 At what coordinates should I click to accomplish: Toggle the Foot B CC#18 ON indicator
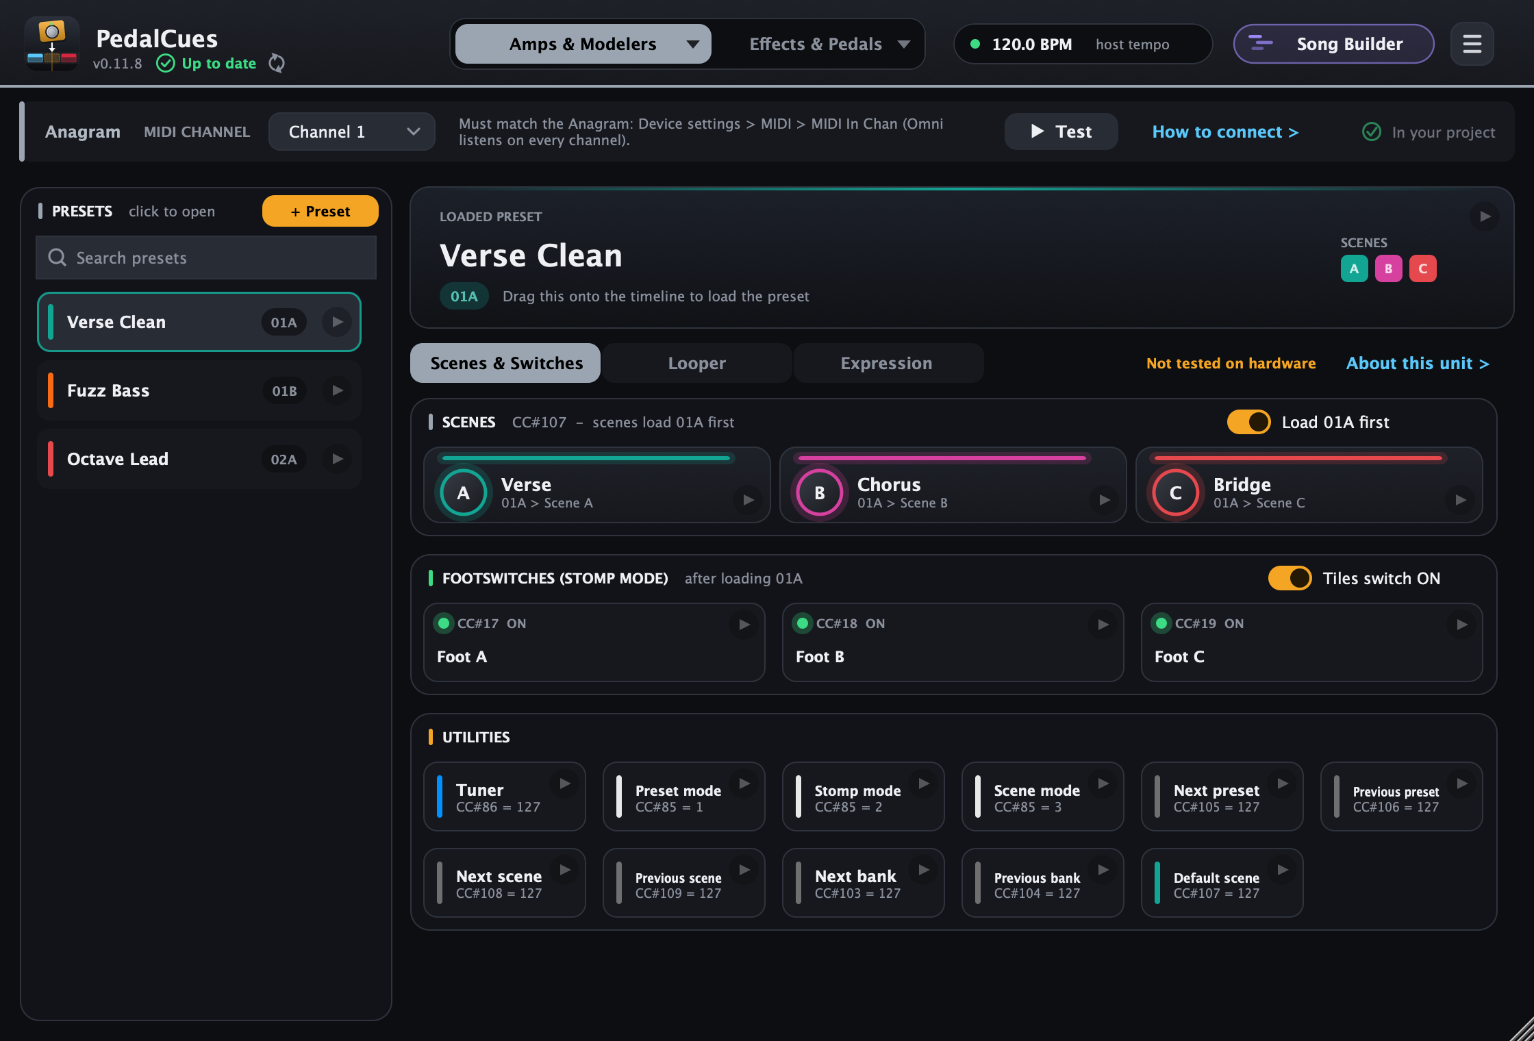803,623
